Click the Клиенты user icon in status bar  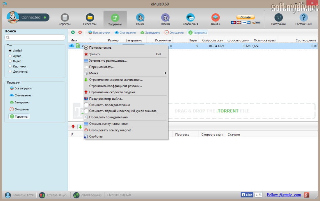(8, 195)
